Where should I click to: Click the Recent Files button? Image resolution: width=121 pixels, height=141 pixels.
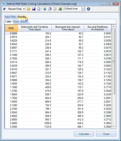tap(15, 9)
